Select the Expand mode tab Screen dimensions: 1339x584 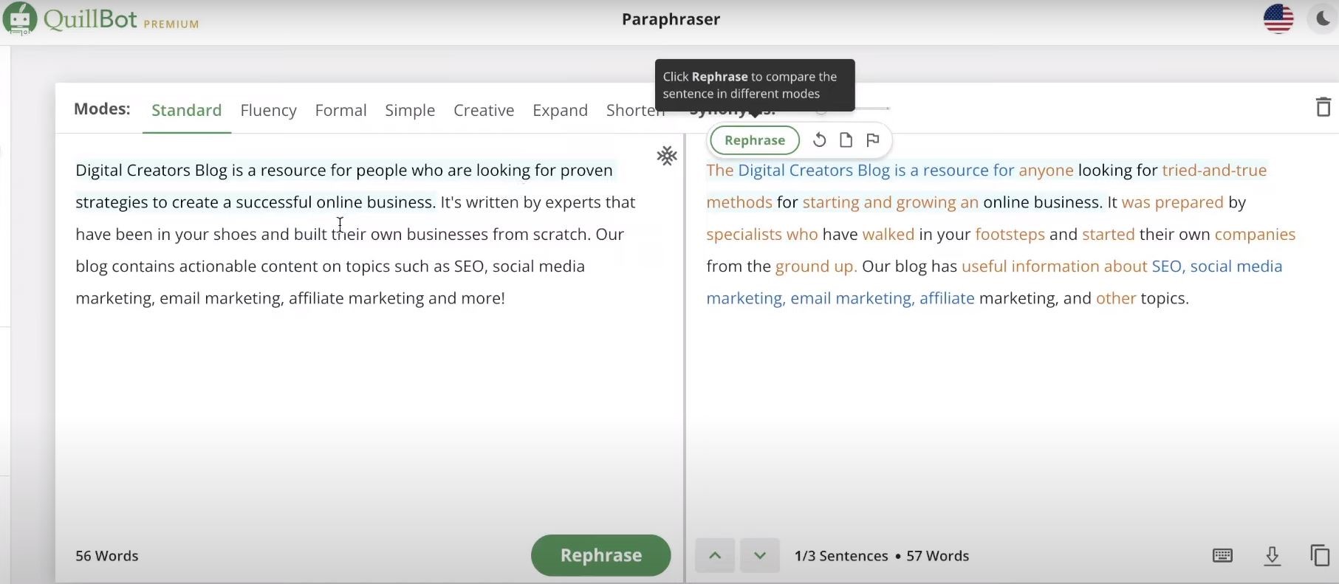click(560, 111)
